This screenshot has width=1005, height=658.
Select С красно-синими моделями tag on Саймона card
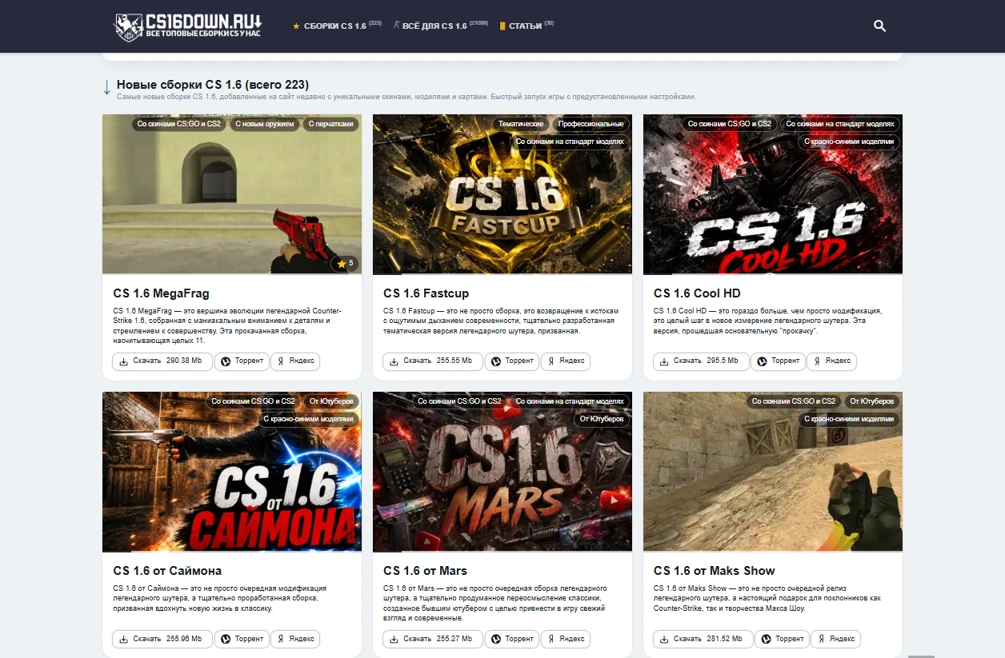[x=308, y=419]
